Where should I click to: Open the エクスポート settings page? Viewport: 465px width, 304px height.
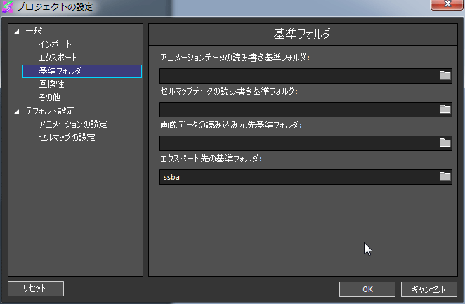(58, 58)
